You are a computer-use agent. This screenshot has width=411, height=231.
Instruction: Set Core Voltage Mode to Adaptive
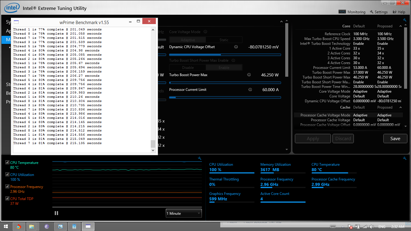(188, 40)
